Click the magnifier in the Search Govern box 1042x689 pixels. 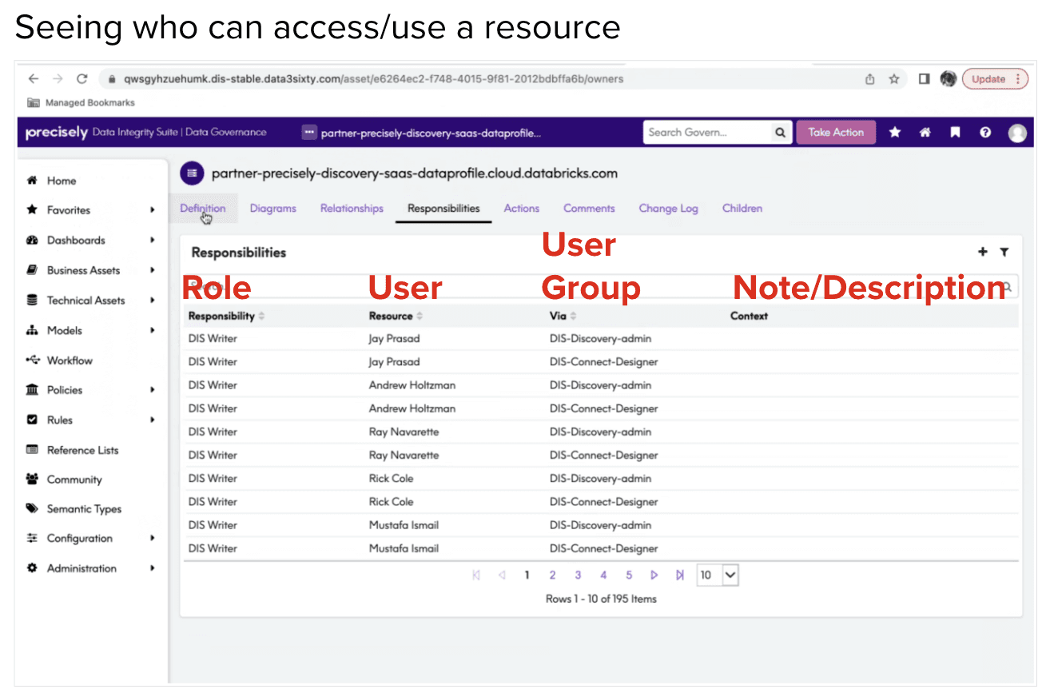tap(780, 133)
